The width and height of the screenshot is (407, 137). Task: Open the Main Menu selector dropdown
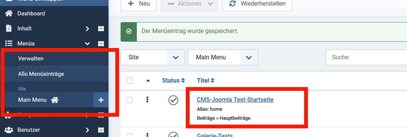223,57
